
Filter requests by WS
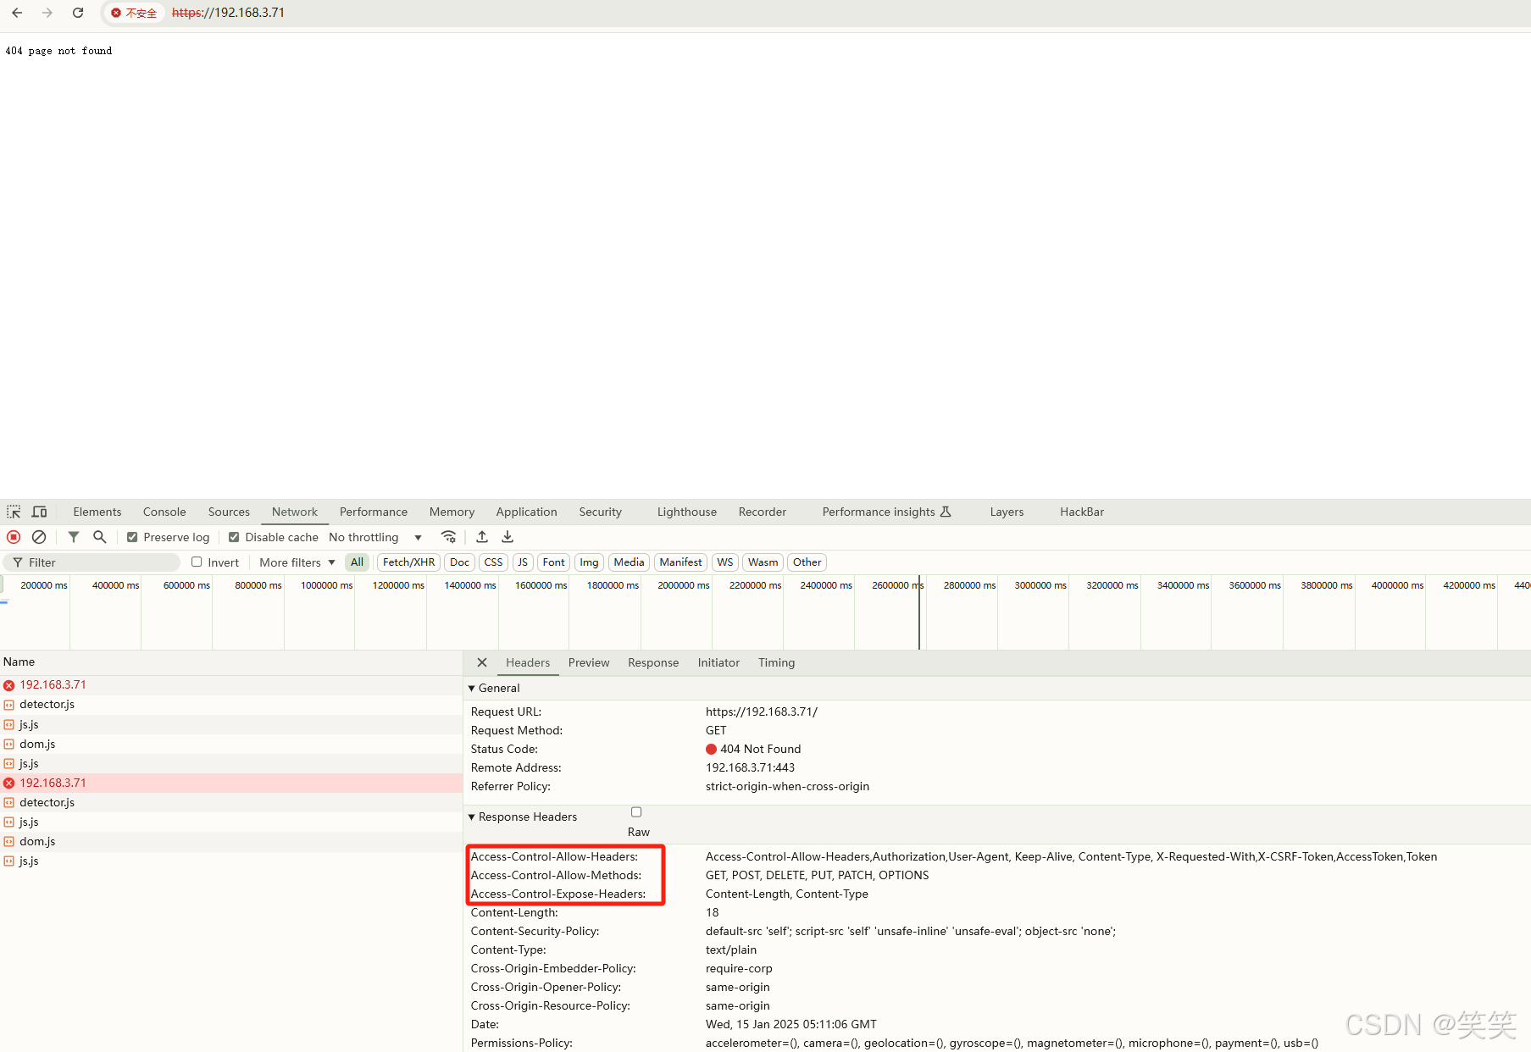(x=725, y=562)
